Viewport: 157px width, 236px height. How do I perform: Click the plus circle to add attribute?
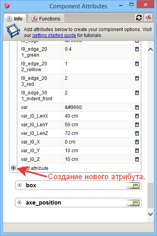click(13, 168)
